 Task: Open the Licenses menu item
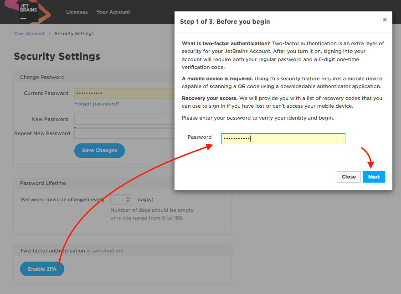coord(77,12)
